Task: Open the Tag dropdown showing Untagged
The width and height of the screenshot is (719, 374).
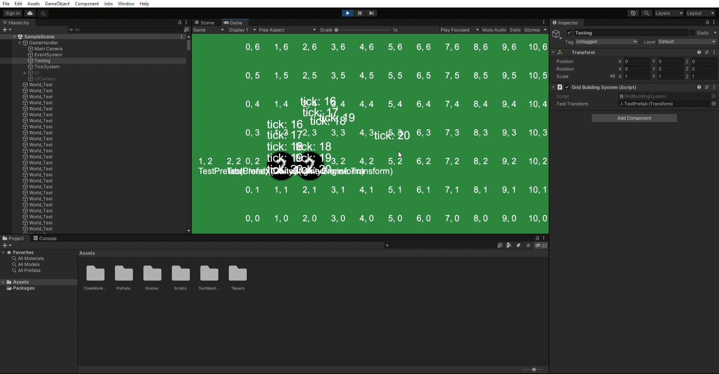Action: point(606,42)
